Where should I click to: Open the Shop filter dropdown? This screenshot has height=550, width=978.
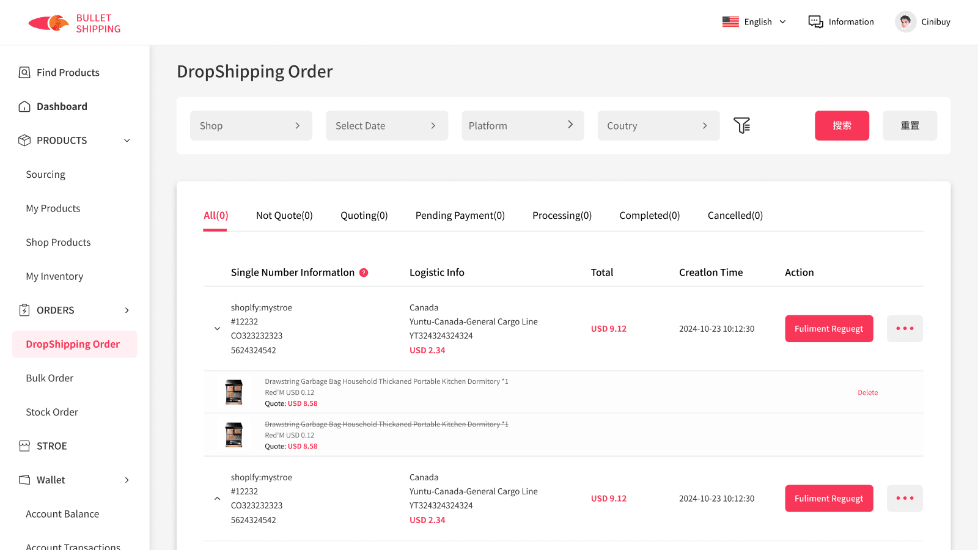pyautogui.click(x=251, y=126)
